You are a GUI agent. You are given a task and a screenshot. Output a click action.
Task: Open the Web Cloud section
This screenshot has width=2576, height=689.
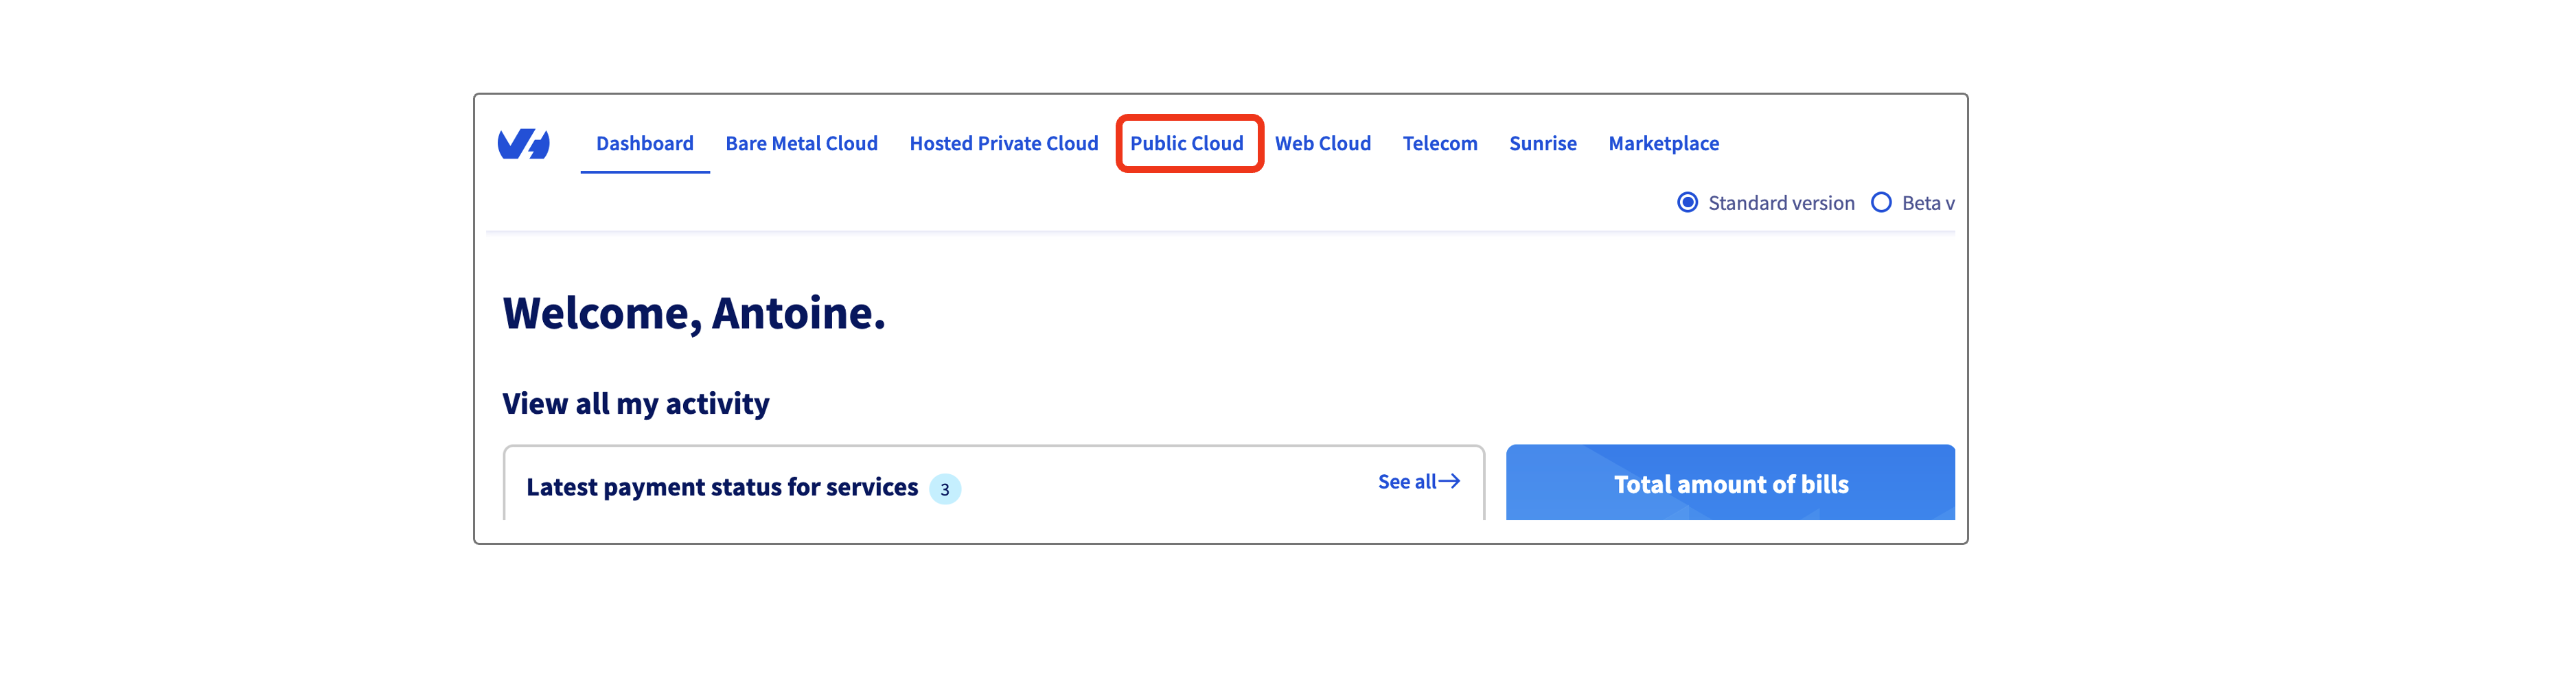coord(1322,144)
